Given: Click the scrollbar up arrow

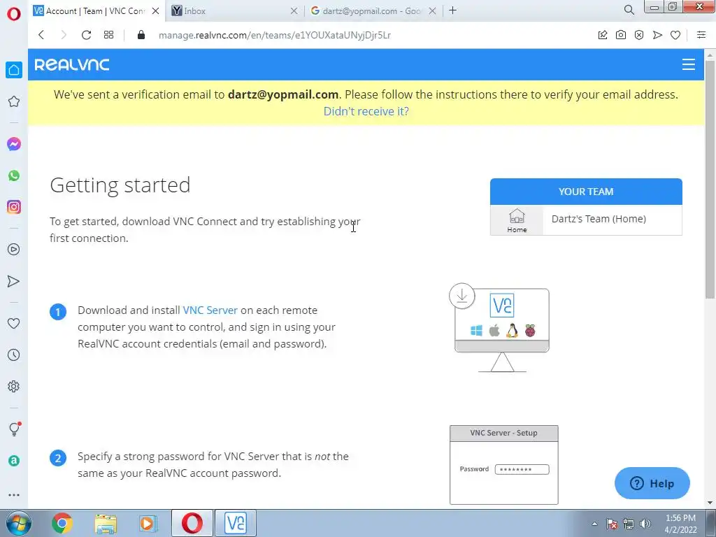Looking at the screenshot, I should (710, 55).
